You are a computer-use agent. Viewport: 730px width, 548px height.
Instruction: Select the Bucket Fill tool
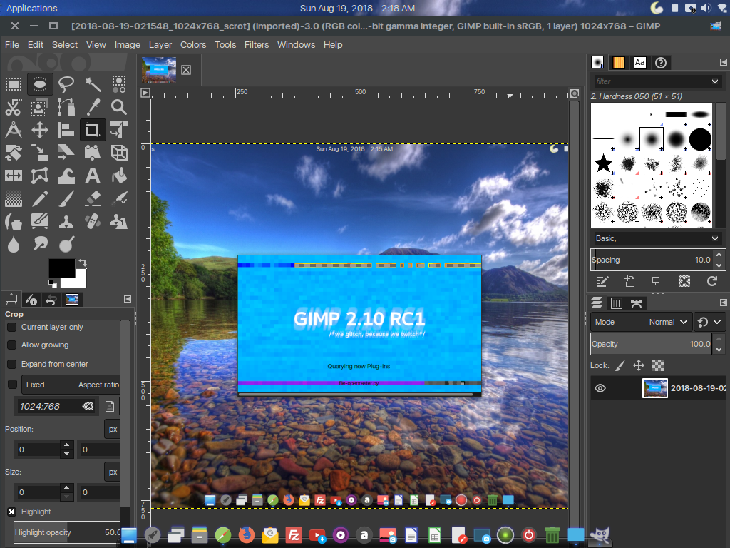click(119, 176)
